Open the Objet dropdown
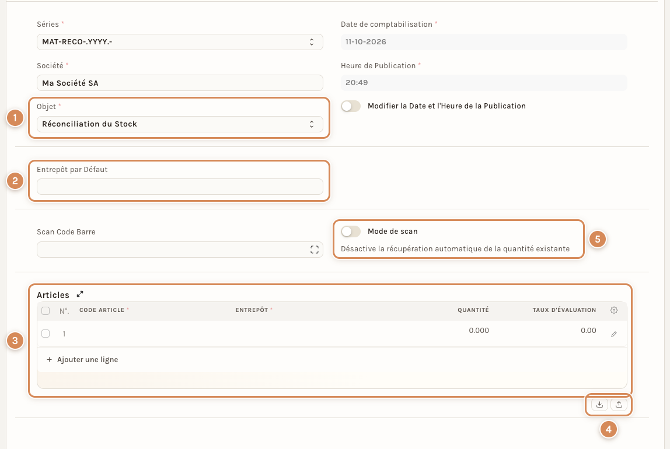This screenshot has height=449, width=670. tap(180, 124)
